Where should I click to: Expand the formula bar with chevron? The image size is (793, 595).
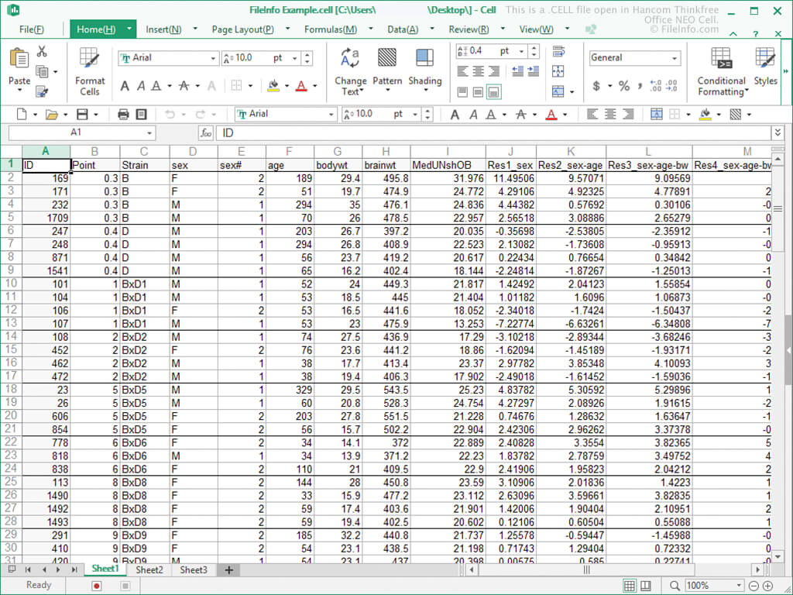click(778, 132)
